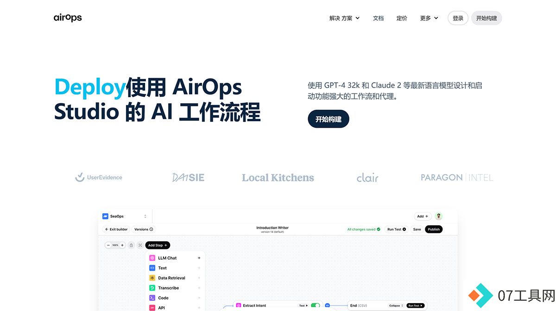The image size is (556, 311).
Task: Click the Transcribe step icon
Action: click(x=152, y=288)
